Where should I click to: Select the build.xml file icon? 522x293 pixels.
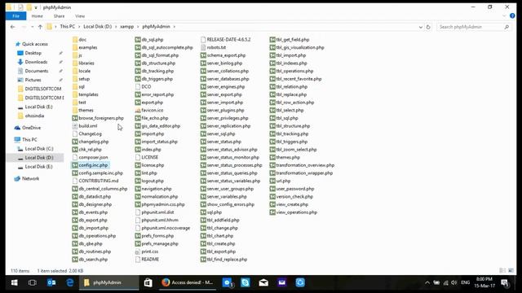75,126
